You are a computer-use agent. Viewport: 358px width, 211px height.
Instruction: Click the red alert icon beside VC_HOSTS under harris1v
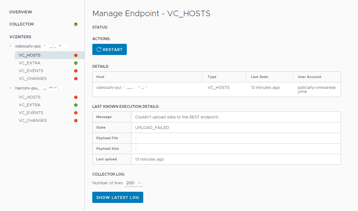coord(76,97)
